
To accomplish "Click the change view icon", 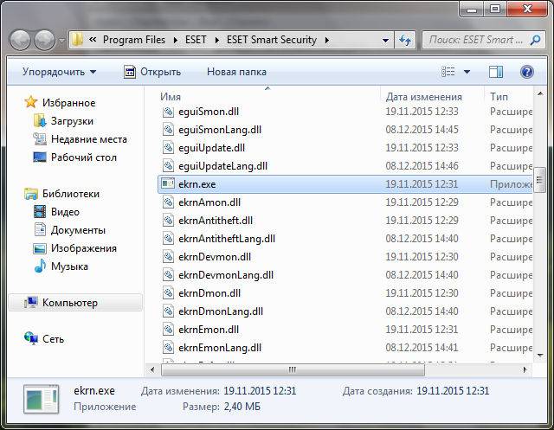I will coord(448,72).
